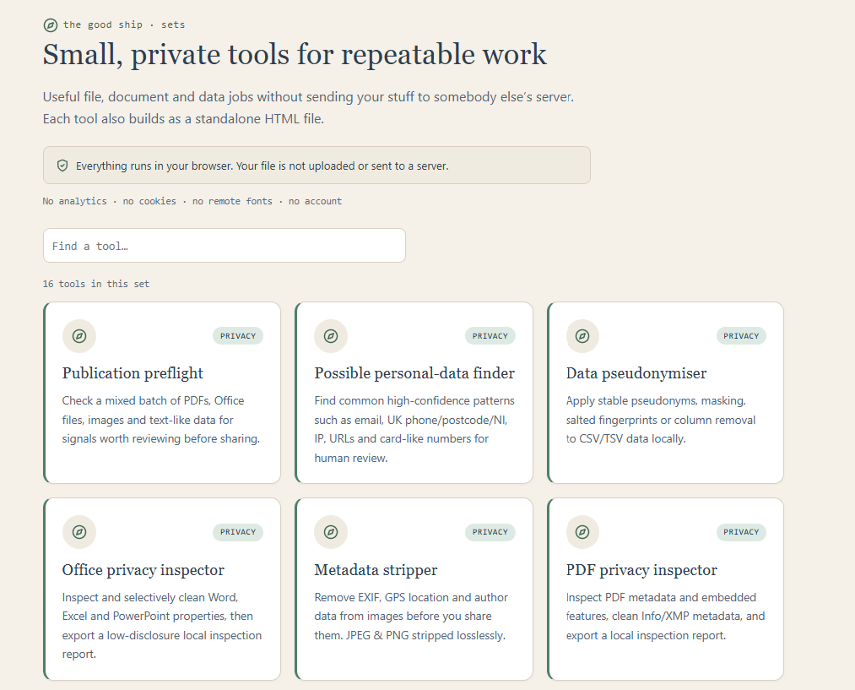Click the shield icon in the privacy notice
Viewport: 855px width, 690px height.
(62, 166)
